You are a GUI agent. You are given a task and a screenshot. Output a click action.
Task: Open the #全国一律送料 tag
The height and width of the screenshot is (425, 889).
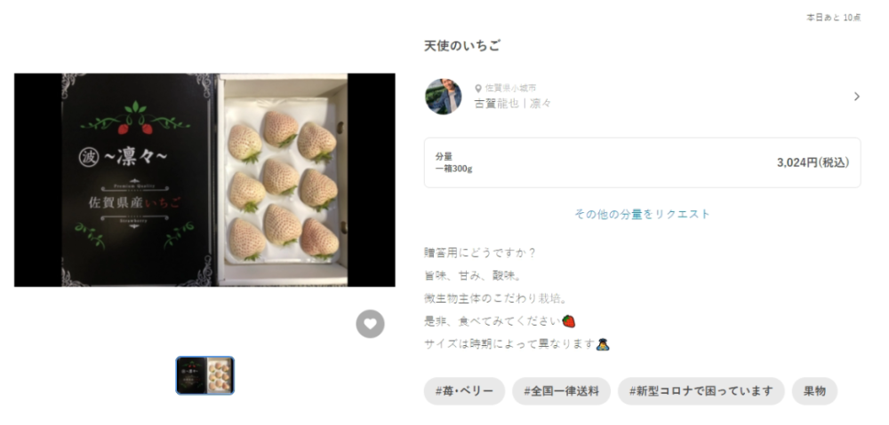561,391
